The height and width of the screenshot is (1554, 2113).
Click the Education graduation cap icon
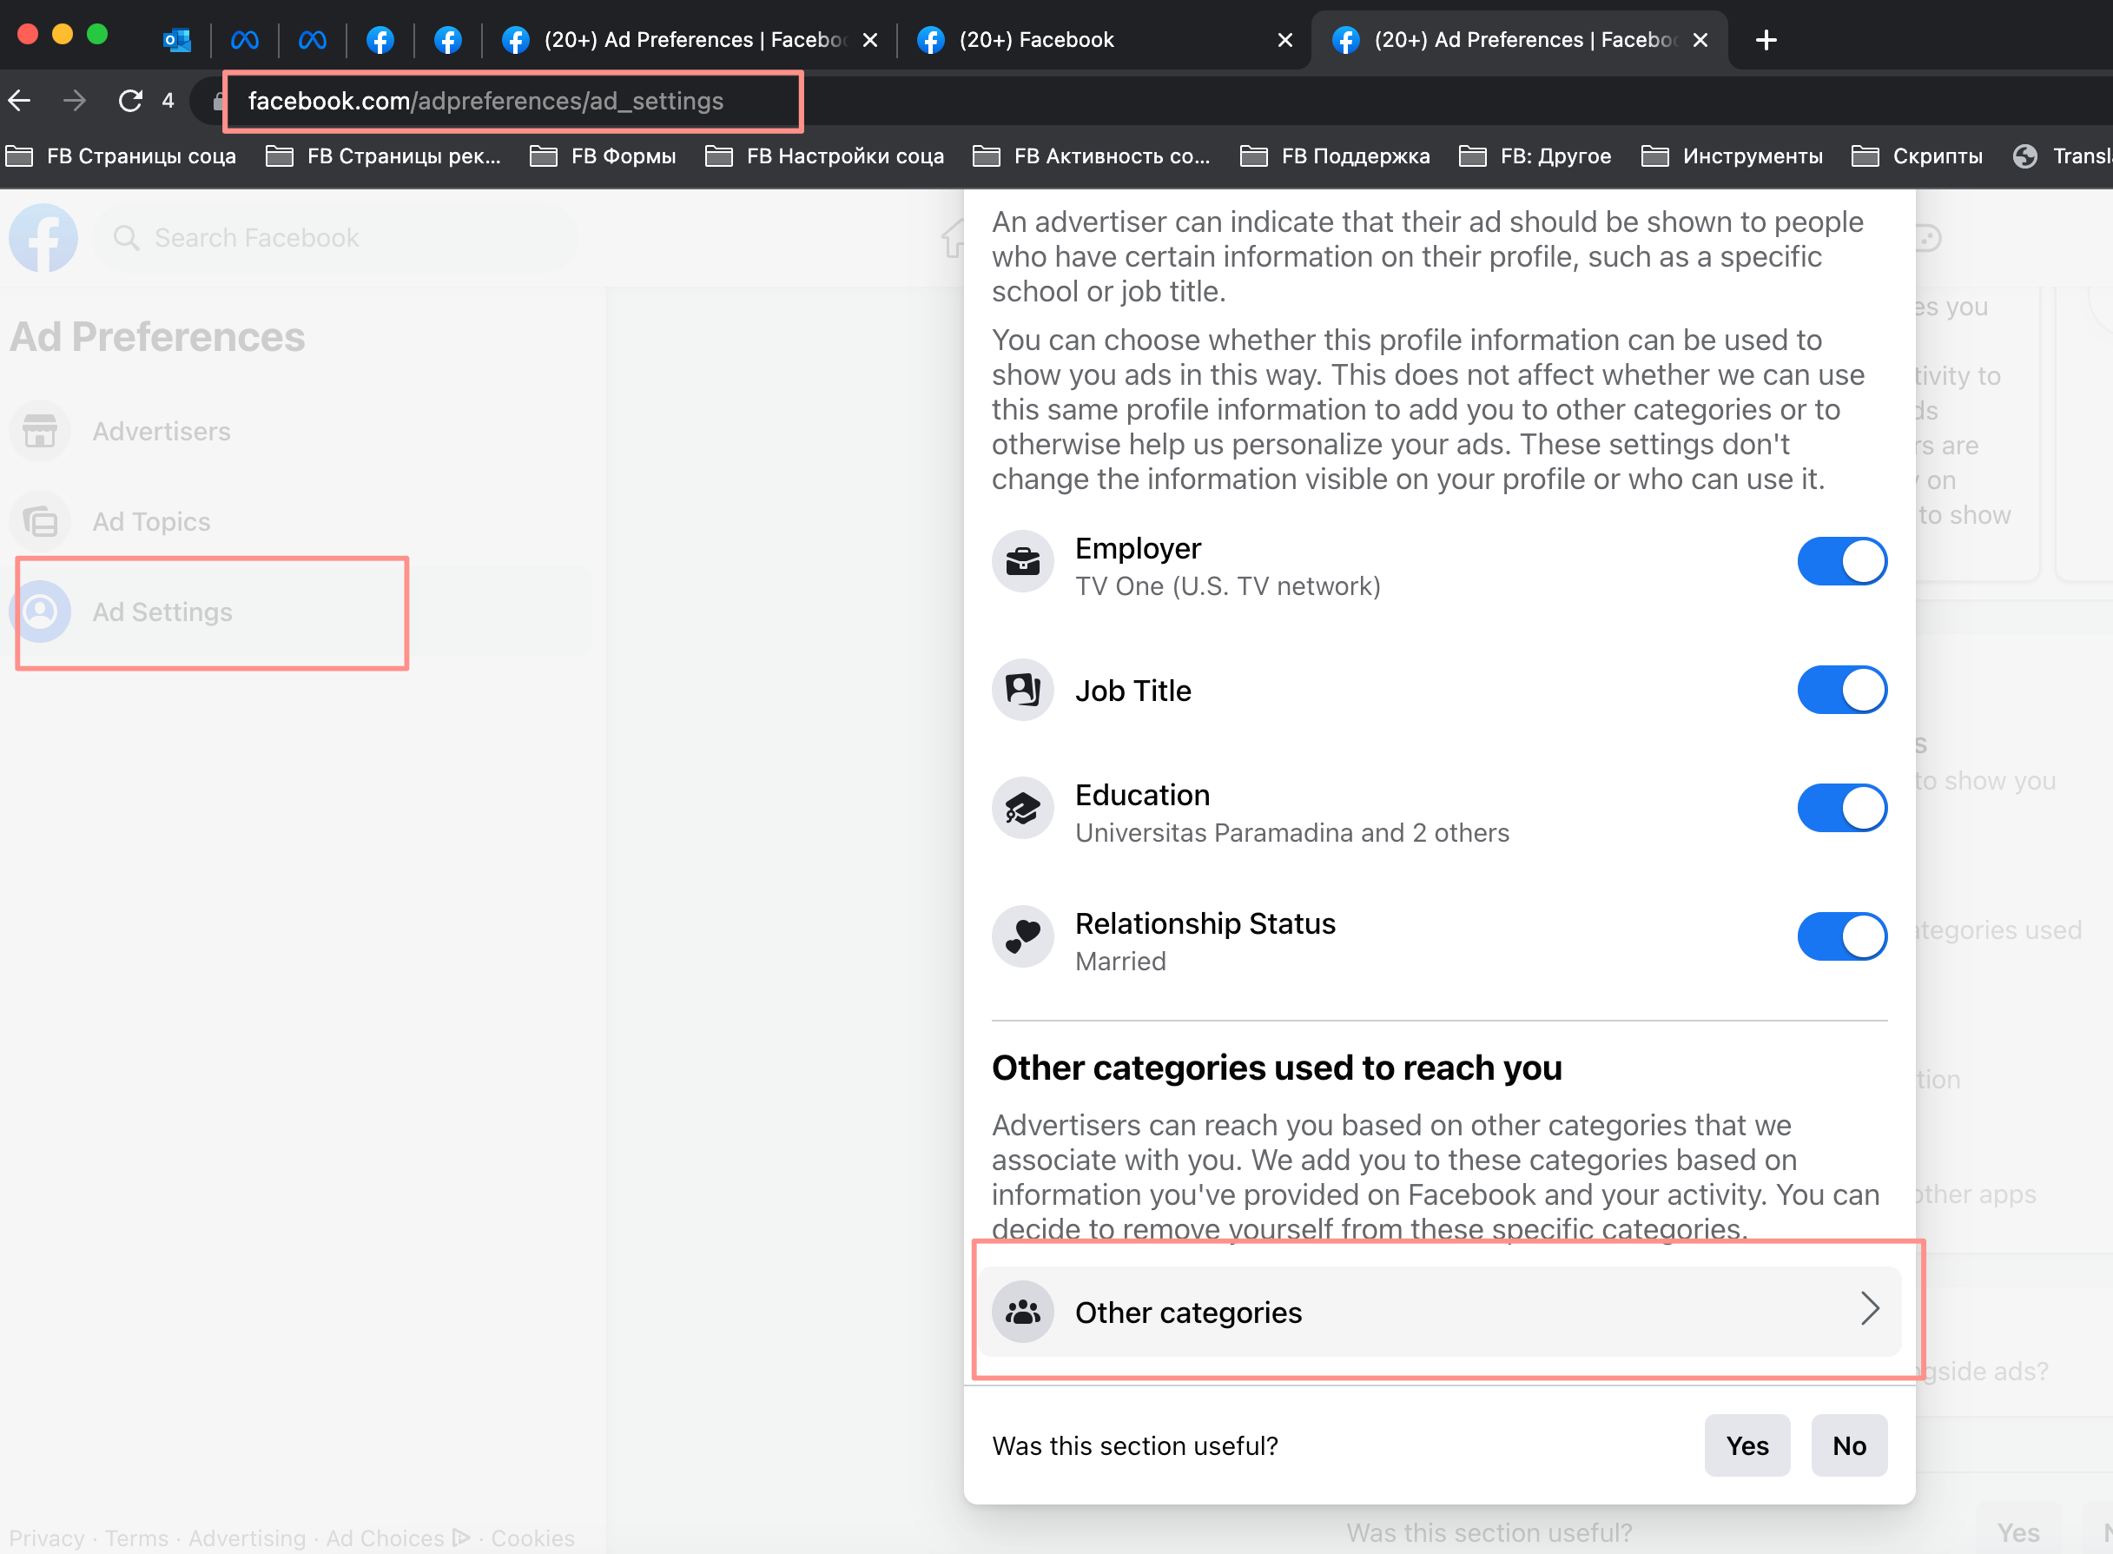(1022, 808)
